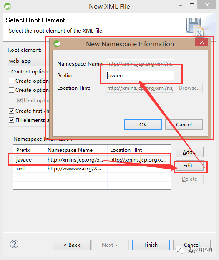Toggle the first Create optional checkbox
This screenshot has width=219, height=260.
pos(11,81)
